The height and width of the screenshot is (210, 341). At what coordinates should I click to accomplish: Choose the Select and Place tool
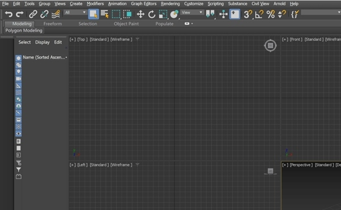click(174, 14)
